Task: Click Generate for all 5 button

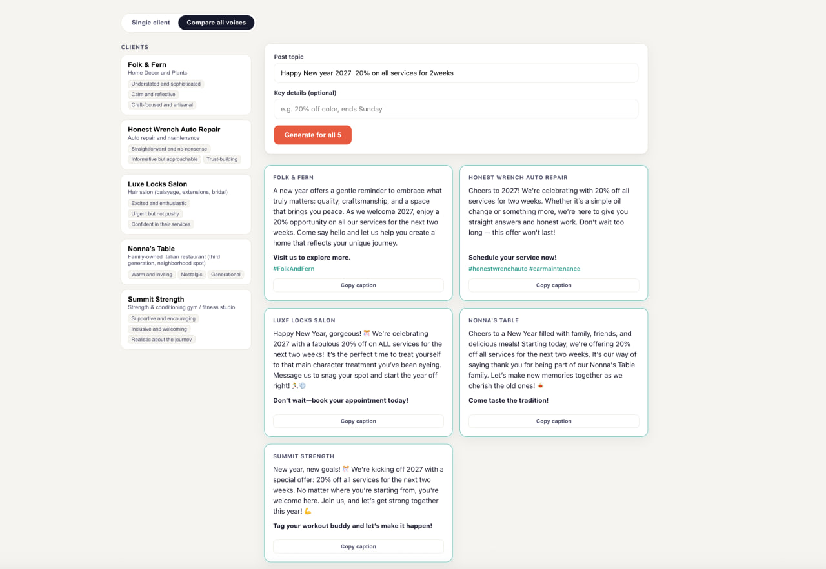Action: (x=312, y=135)
